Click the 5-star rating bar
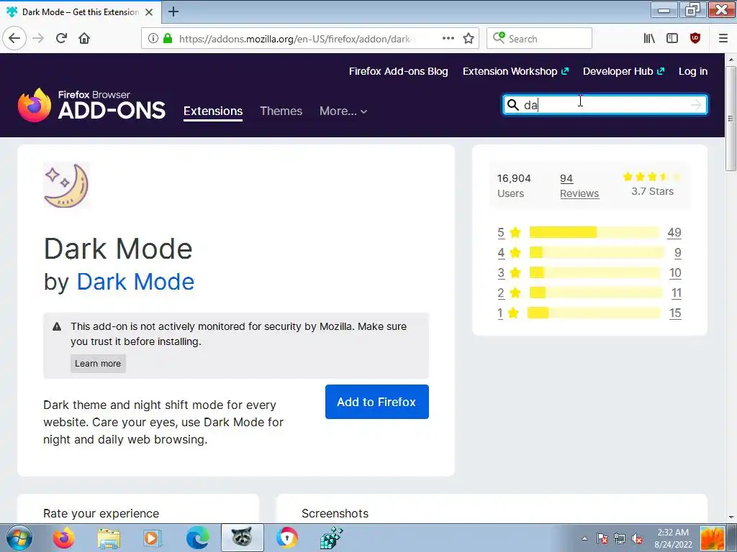Image resolution: width=737 pixels, height=552 pixels. tap(594, 232)
